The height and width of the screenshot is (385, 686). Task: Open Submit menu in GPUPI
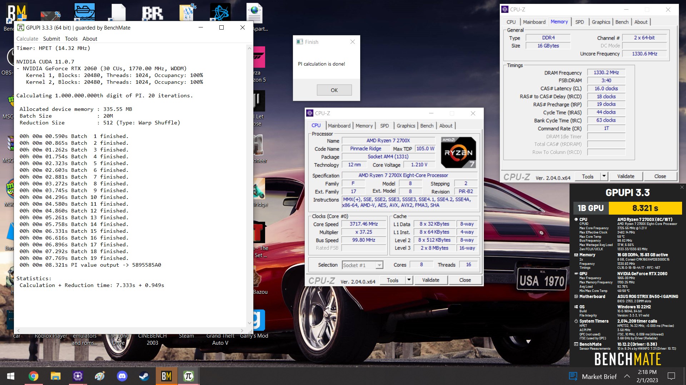(x=51, y=39)
